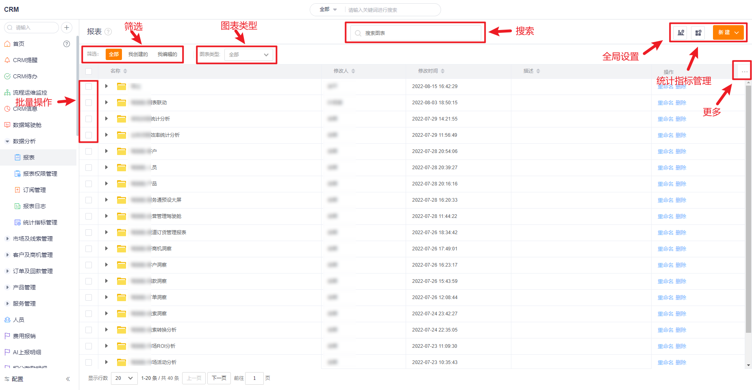Expand the 表联动 folder row

[x=106, y=103]
